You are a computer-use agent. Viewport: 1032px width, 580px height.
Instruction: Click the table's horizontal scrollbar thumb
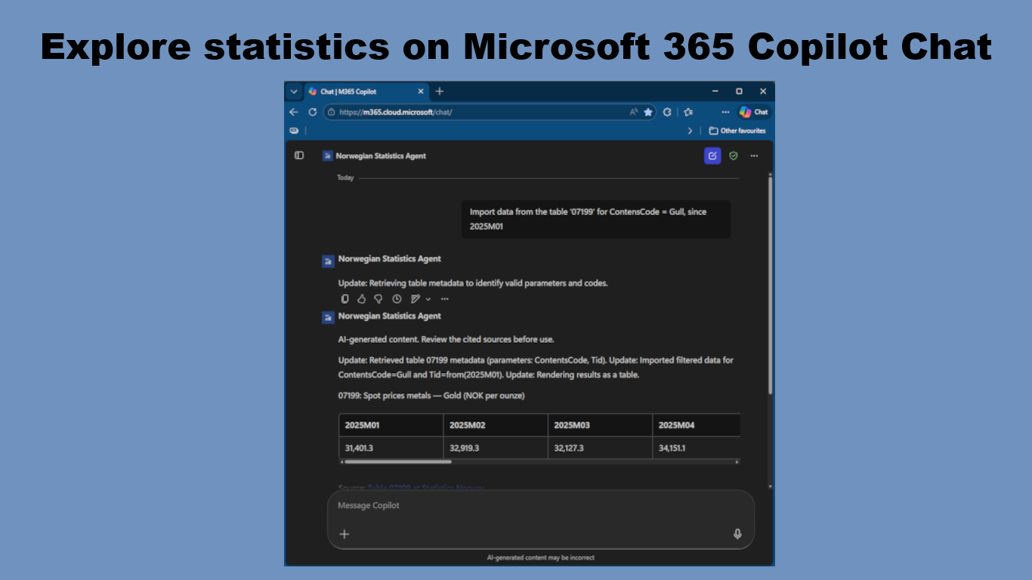coord(398,461)
